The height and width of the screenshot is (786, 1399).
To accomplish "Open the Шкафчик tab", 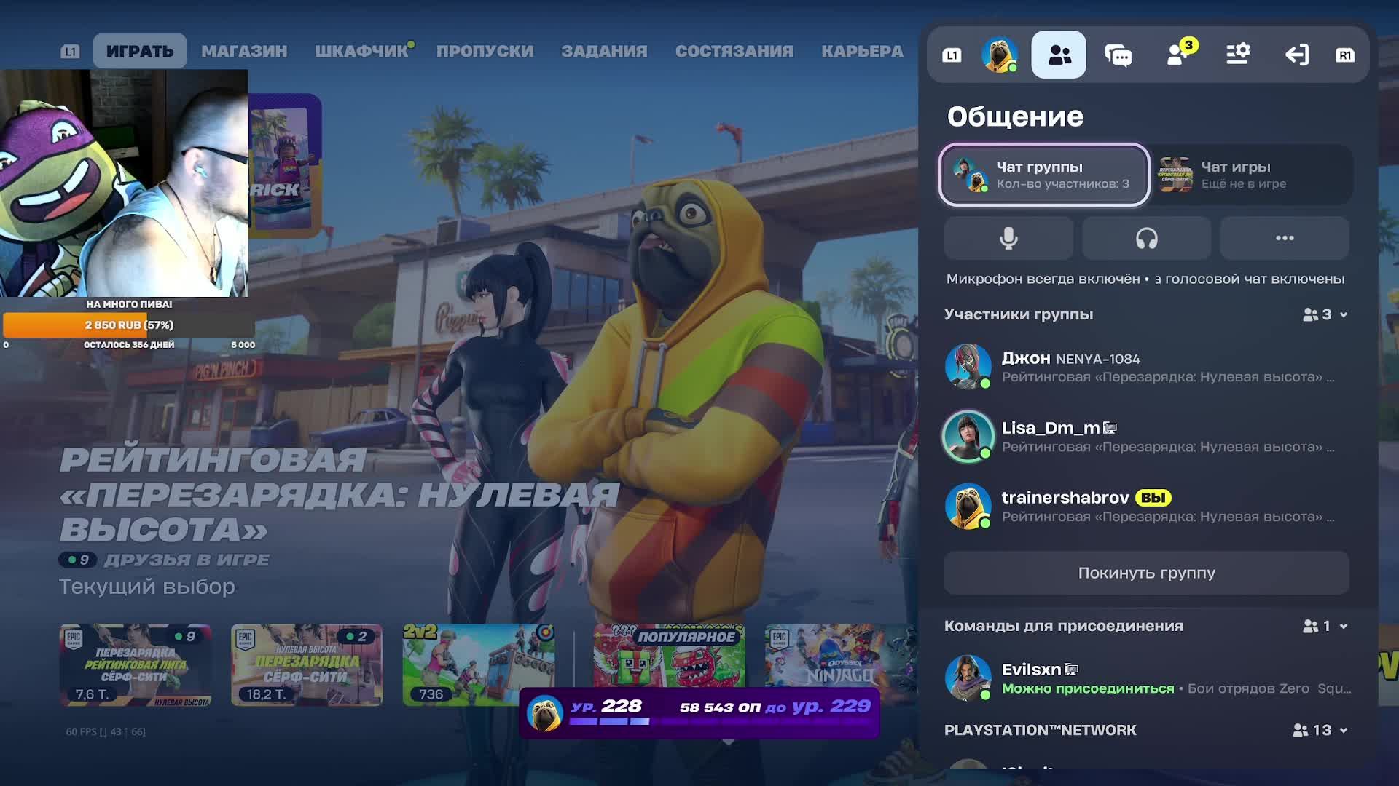I will (x=361, y=51).
